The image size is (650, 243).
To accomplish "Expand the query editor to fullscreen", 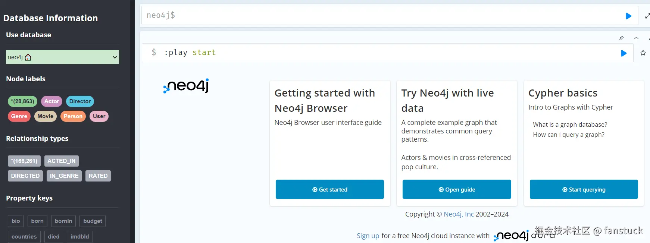I will pos(647,16).
